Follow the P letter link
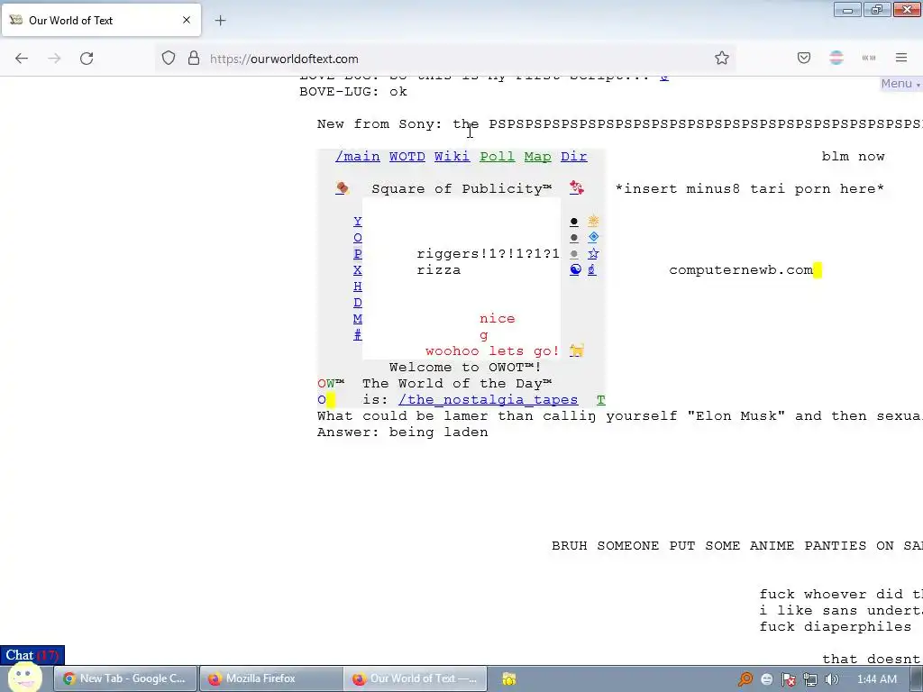 [357, 254]
